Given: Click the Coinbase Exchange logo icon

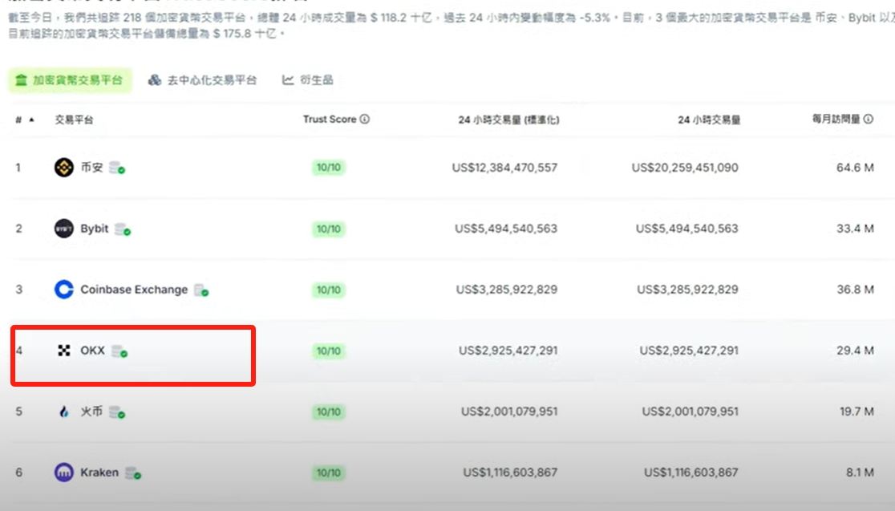Looking at the screenshot, I should click(63, 290).
